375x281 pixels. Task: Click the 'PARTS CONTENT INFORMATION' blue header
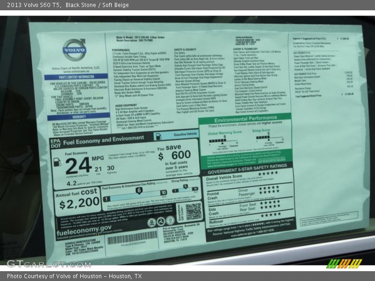pyautogui.click(x=76, y=77)
